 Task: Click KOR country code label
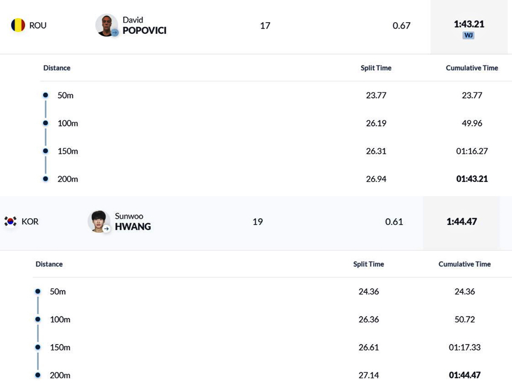coord(30,221)
